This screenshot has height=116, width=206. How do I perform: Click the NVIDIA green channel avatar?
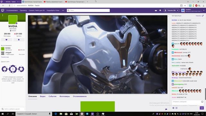click(13, 20)
